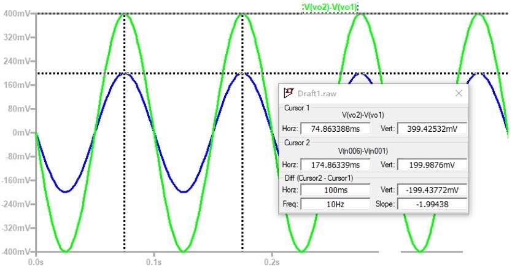512x271 pixels.
Task: Select the Freq field showing 10Hz
Action: point(335,204)
